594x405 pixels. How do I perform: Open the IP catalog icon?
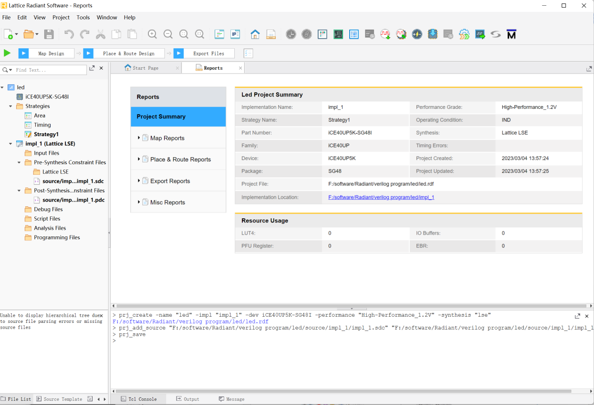(x=235, y=34)
